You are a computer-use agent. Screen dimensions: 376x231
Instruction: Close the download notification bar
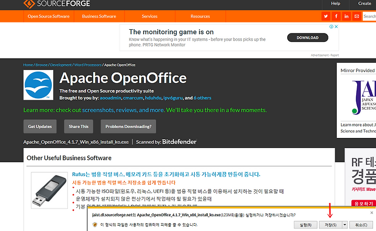pos(372,213)
